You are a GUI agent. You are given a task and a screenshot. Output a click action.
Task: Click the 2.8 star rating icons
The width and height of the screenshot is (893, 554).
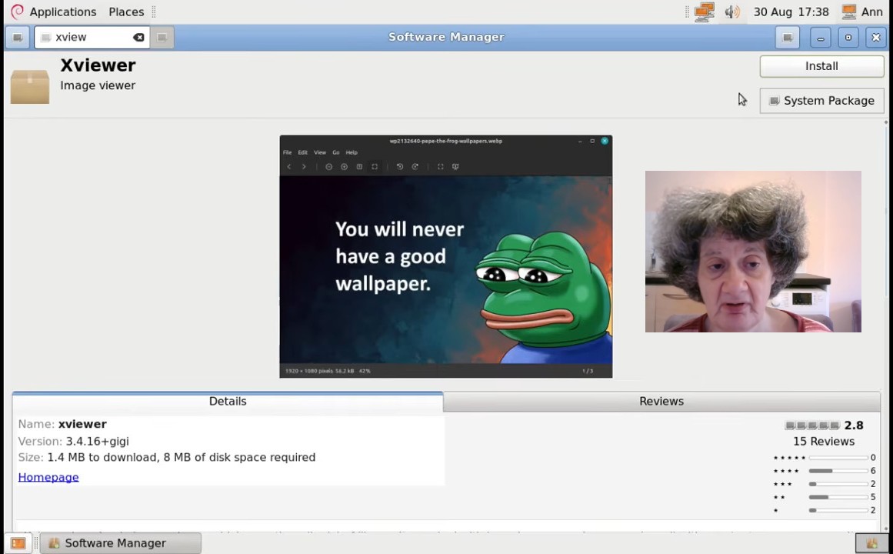(x=812, y=426)
